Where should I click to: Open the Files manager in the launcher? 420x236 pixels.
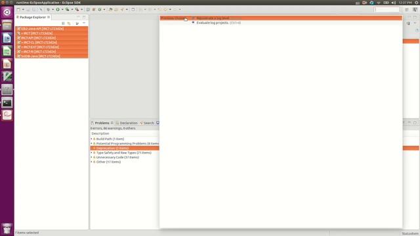pyautogui.click(x=7, y=26)
